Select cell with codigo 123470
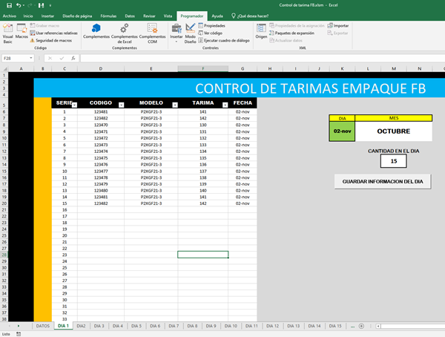 (x=101, y=125)
